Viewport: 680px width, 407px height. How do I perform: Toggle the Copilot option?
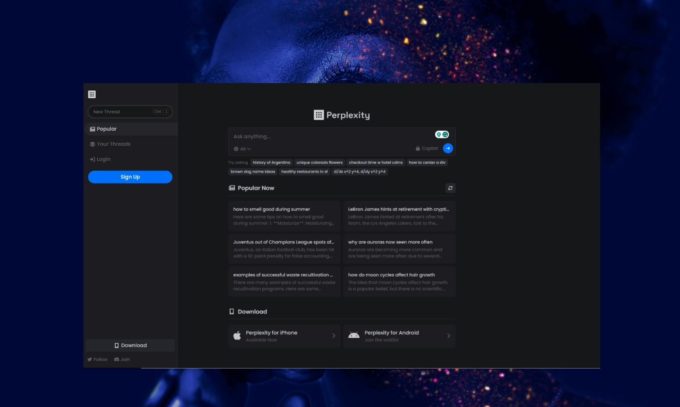pyautogui.click(x=427, y=148)
